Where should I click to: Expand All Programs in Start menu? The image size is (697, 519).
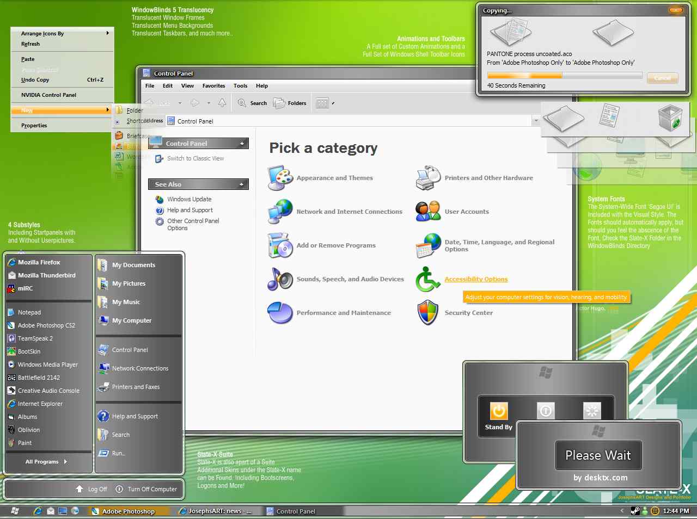pyautogui.click(x=46, y=461)
